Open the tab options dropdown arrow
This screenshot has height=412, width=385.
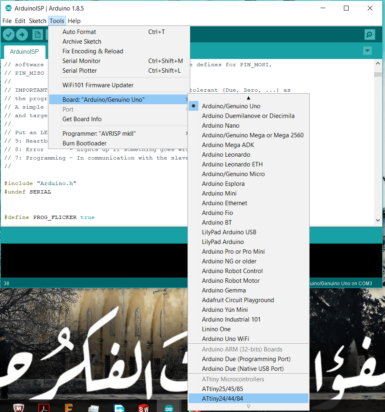(367, 50)
